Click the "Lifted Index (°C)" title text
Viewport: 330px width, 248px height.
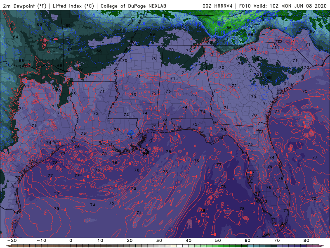(73, 6)
